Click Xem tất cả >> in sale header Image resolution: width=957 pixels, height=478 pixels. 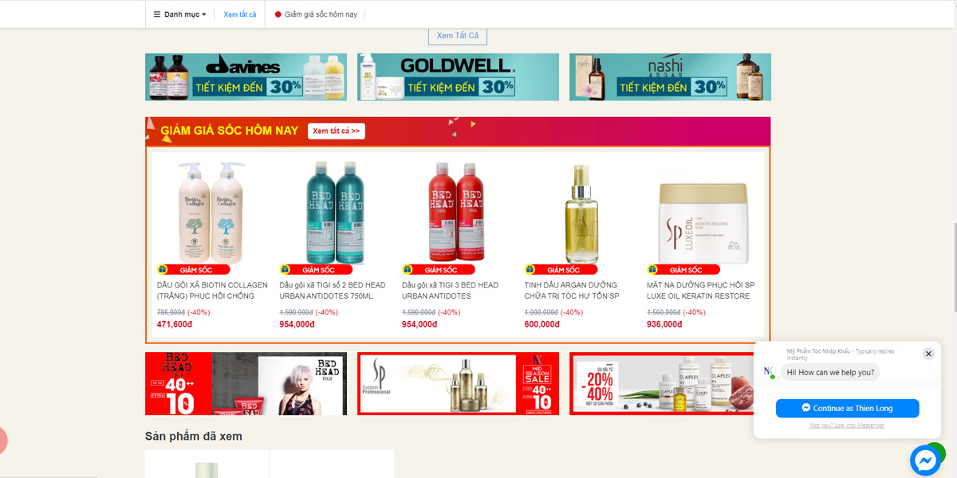click(337, 131)
